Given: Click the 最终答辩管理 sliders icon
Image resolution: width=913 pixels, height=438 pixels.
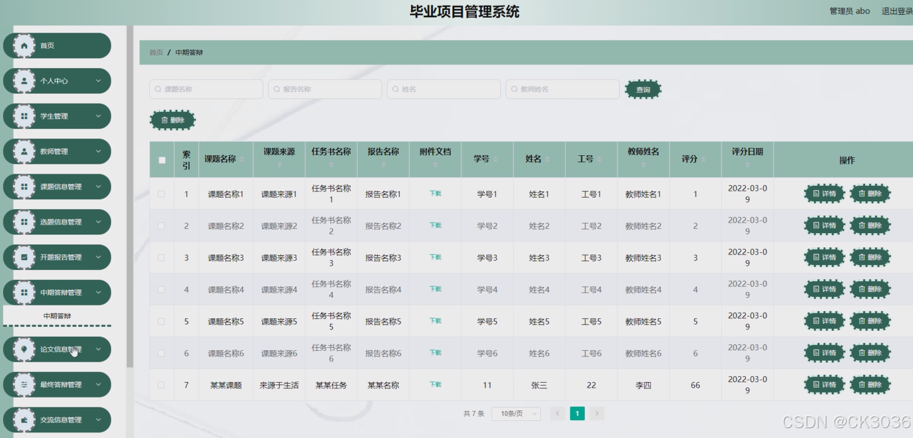Looking at the screenshot, I should click(24, 385).
